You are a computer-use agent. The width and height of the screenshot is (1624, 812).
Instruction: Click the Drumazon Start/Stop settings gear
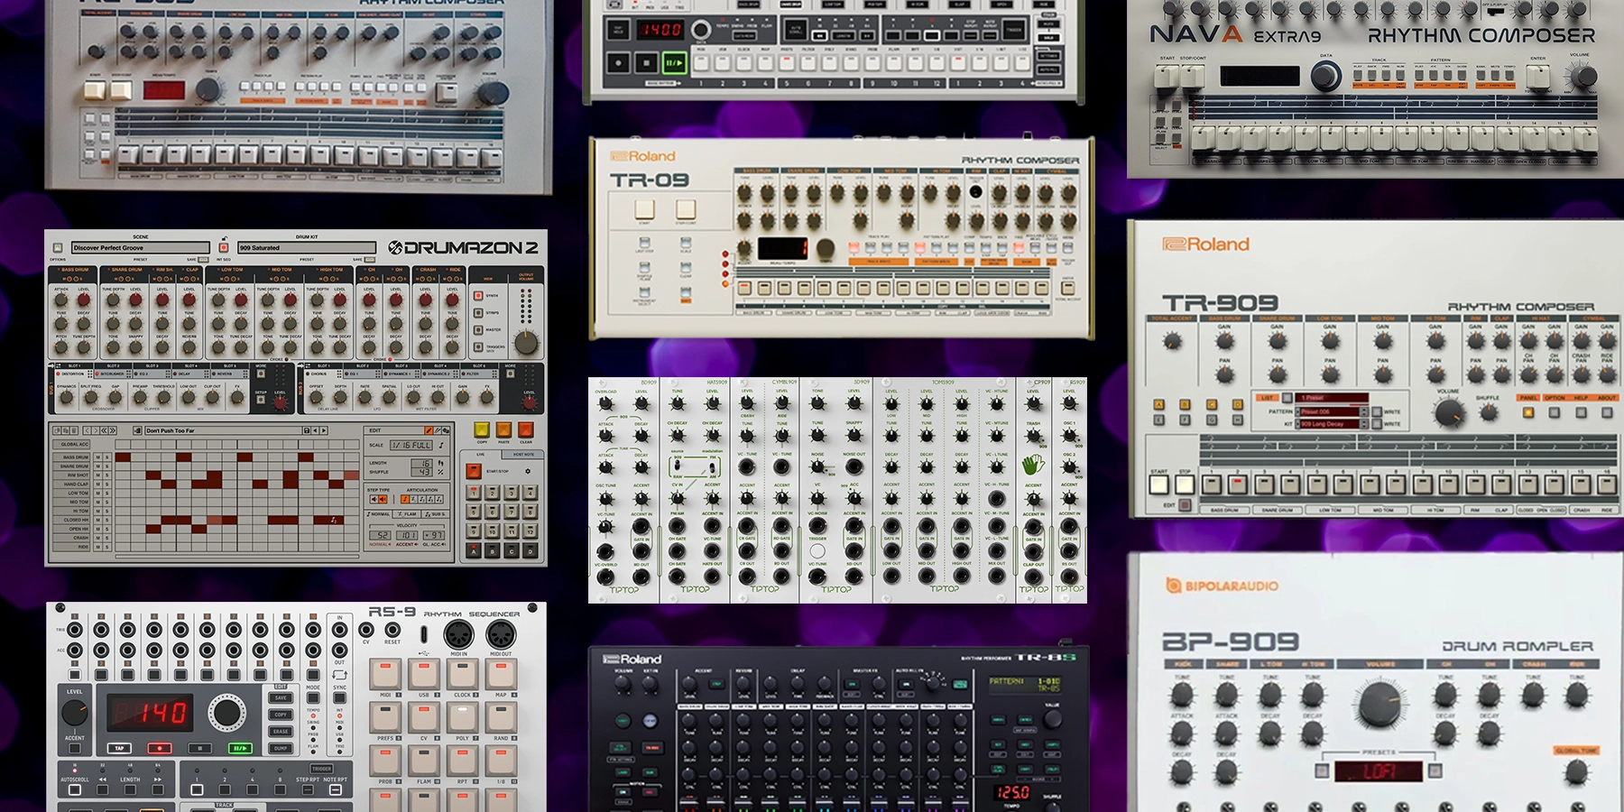click(528, 471)
